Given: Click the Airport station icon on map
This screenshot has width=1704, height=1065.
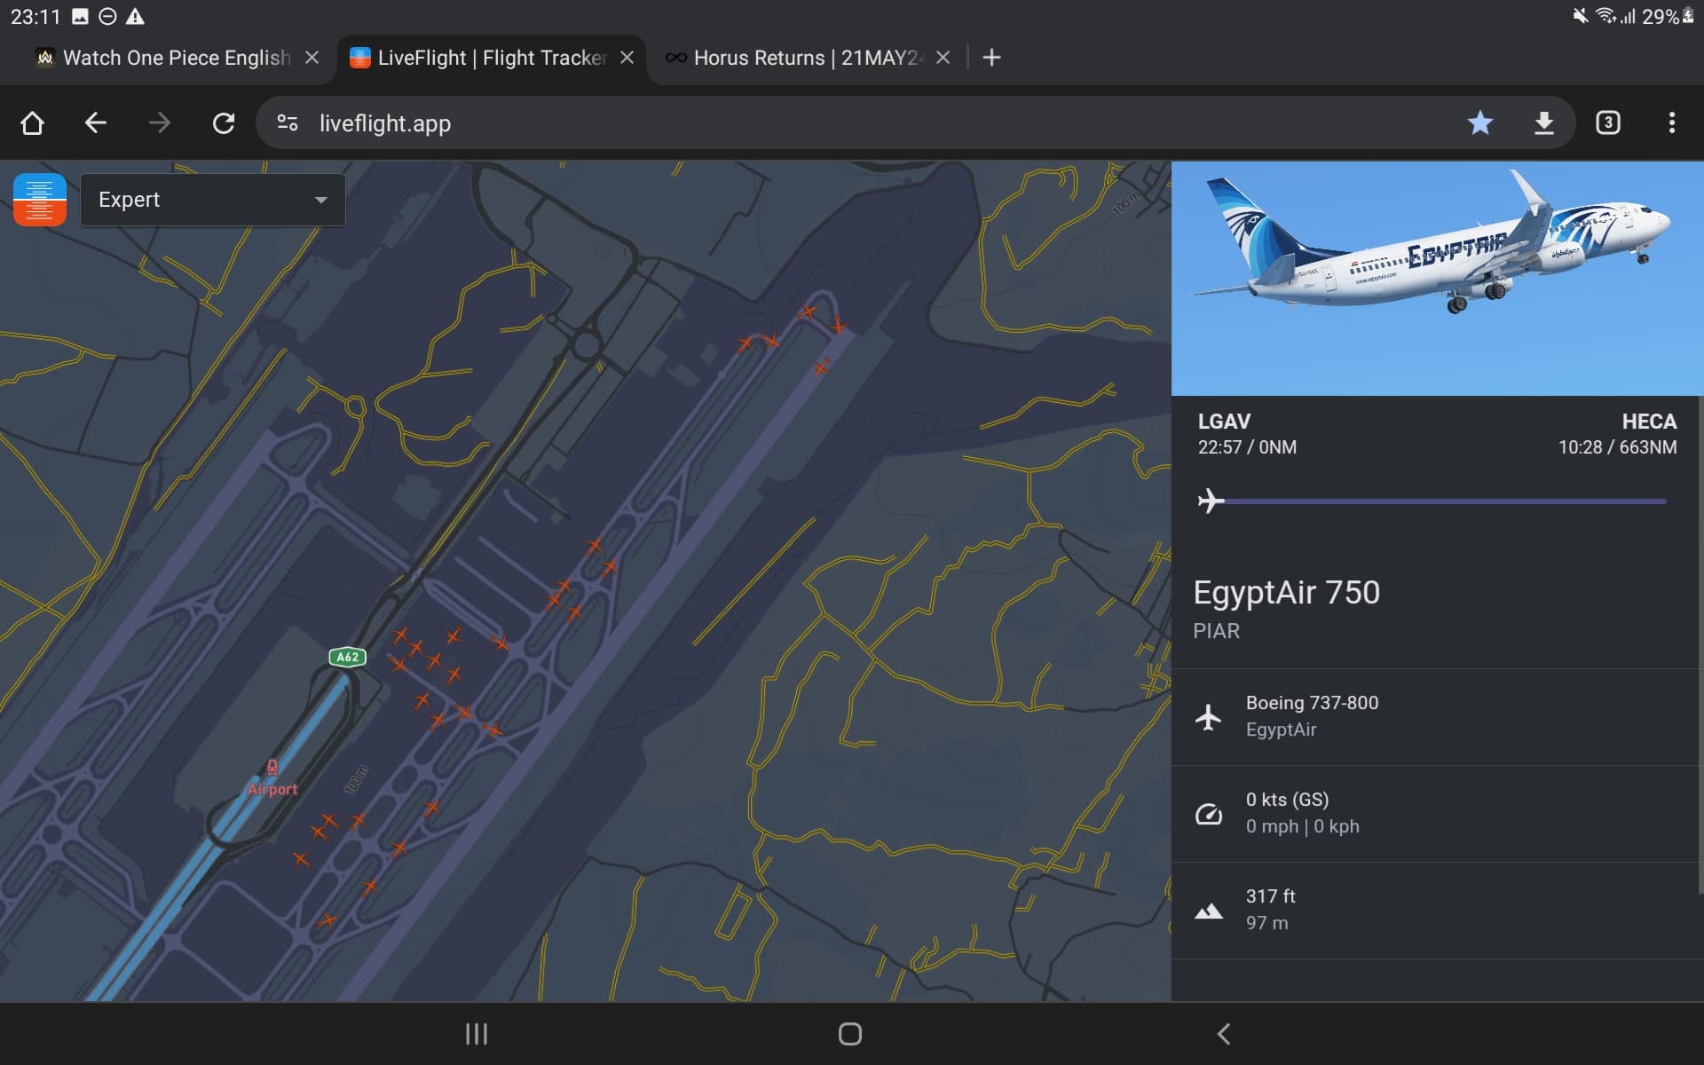Looking at the screenshot, I should tap(272, 768).
